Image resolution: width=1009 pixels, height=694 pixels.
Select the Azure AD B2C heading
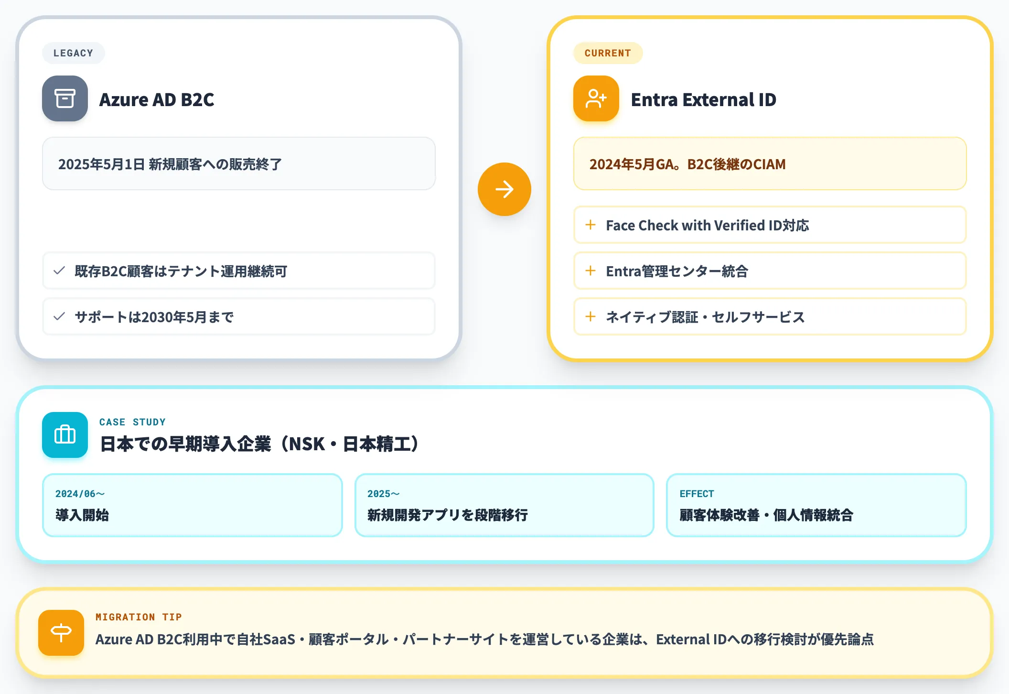pos(157,99)
